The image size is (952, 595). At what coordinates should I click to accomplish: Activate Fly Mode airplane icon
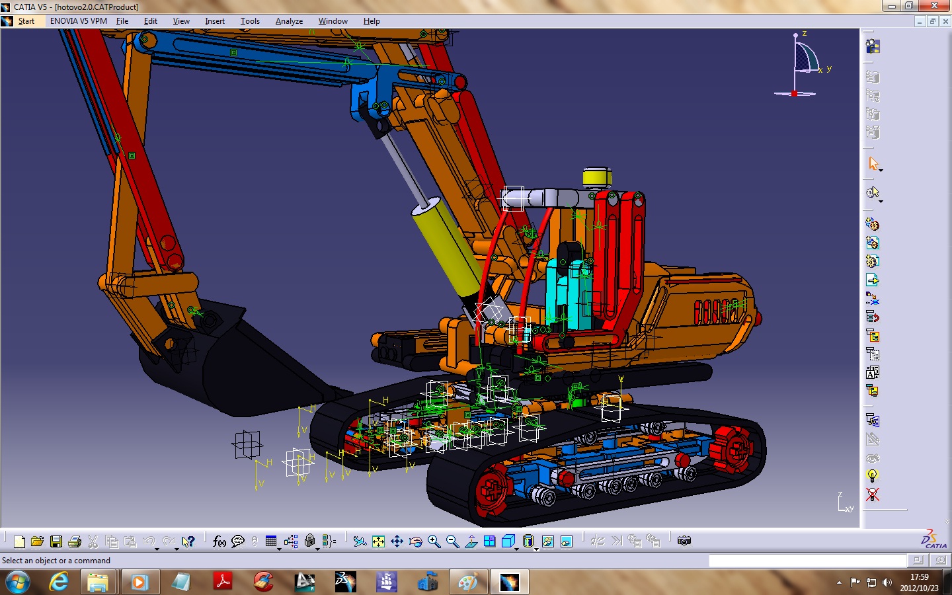coord(360,541)
